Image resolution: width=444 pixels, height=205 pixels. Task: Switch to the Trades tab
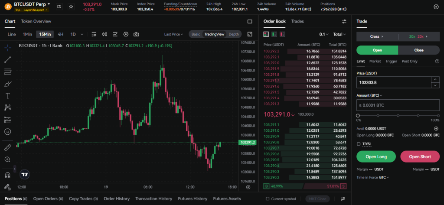(297, 21)
